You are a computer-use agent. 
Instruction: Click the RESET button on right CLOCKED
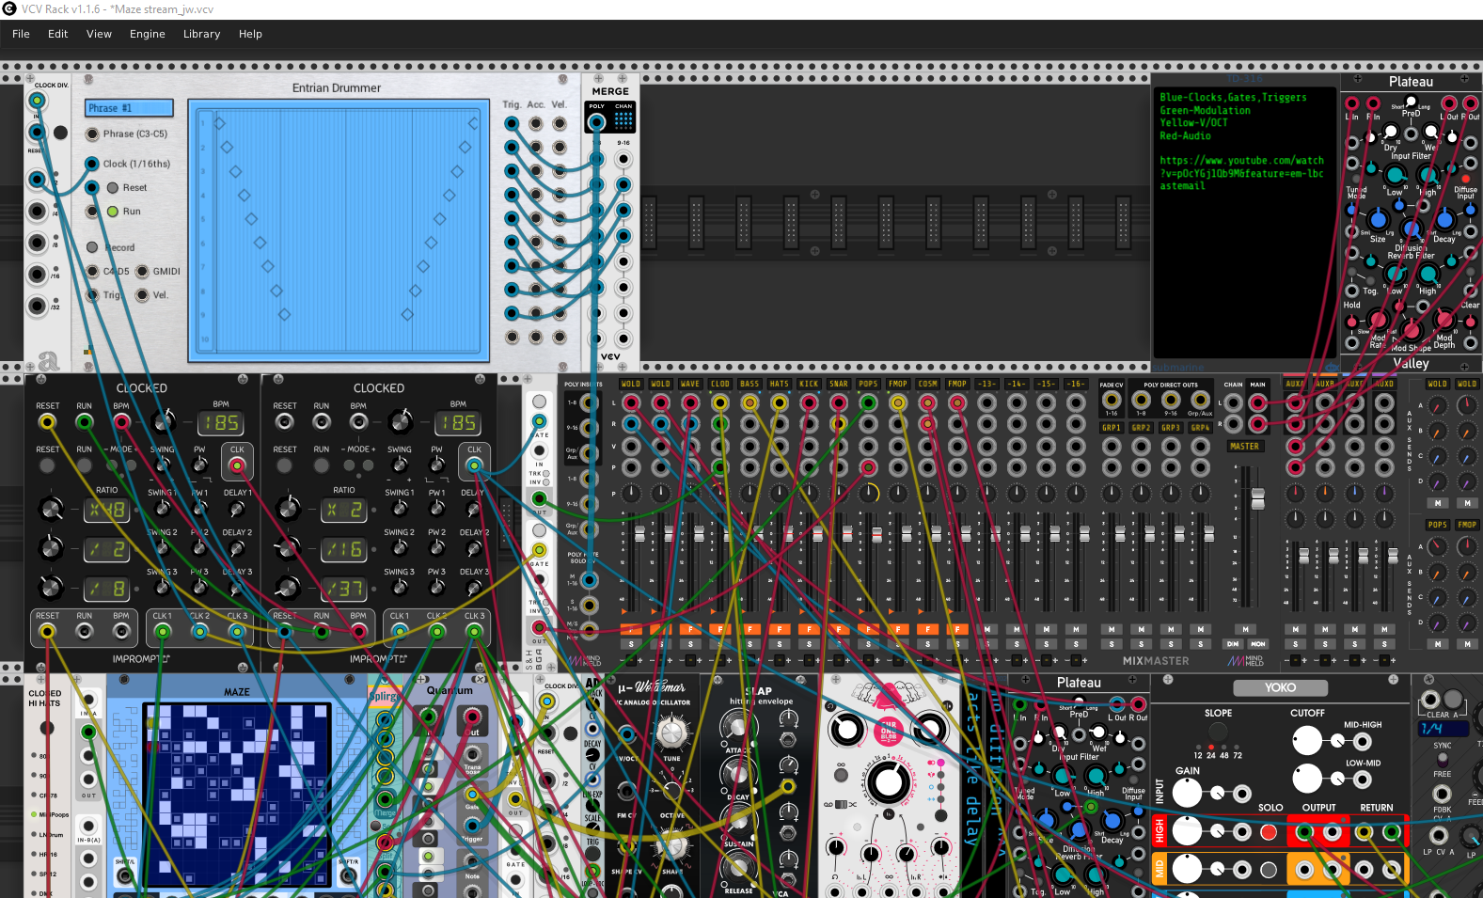(284, 465)
